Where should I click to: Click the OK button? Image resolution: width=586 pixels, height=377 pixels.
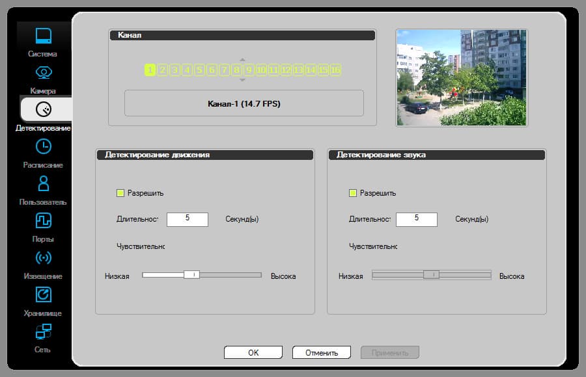point(253,352)
